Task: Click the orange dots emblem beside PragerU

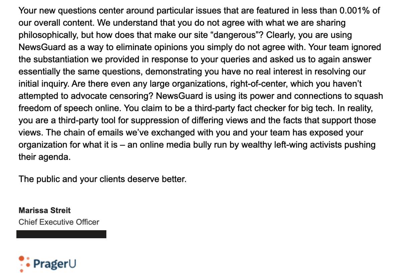Action: pyautogui.click(x=24, y=264)
